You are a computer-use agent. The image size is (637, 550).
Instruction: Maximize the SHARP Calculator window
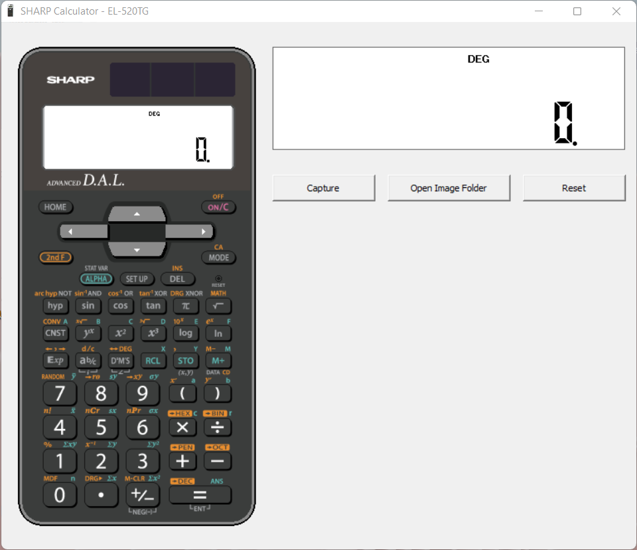click(577, 11)
